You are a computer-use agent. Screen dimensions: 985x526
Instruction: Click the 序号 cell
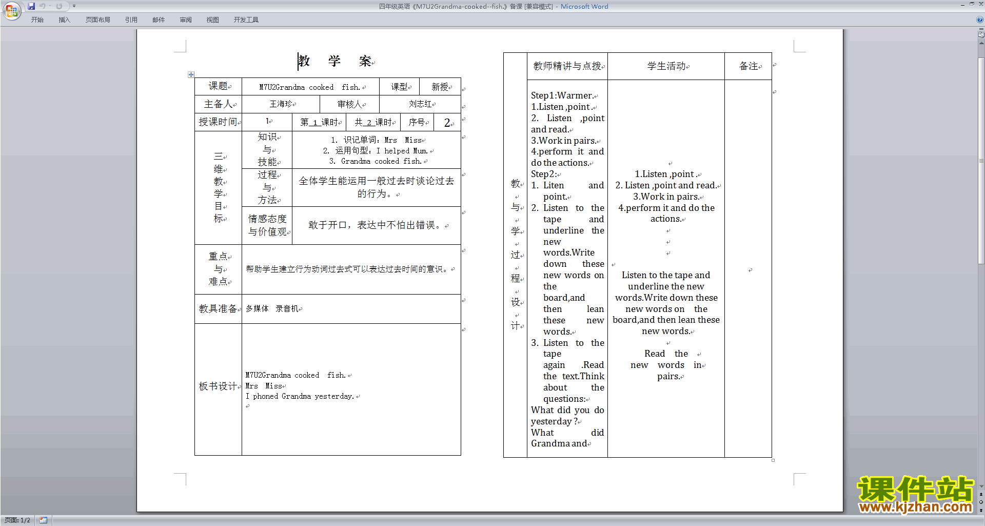(x=417, y=122)
